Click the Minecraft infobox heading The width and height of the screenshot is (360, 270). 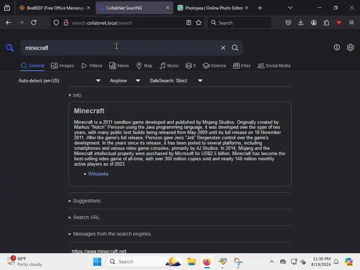(x=89, y=111)
